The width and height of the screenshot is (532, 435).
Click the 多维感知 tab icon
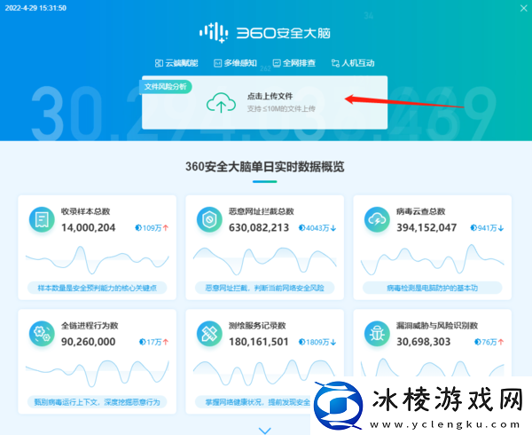click(217, 63)
